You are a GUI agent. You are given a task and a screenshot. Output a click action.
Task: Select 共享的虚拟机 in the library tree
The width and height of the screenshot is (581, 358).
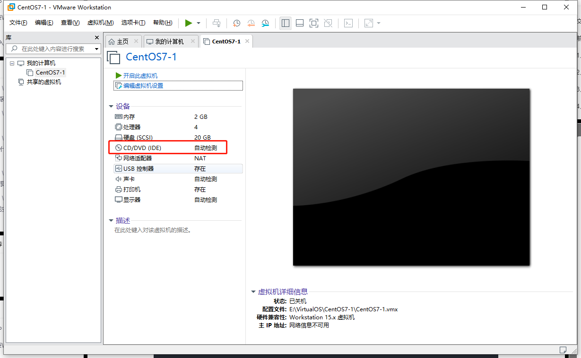click(x=44, y=82)
